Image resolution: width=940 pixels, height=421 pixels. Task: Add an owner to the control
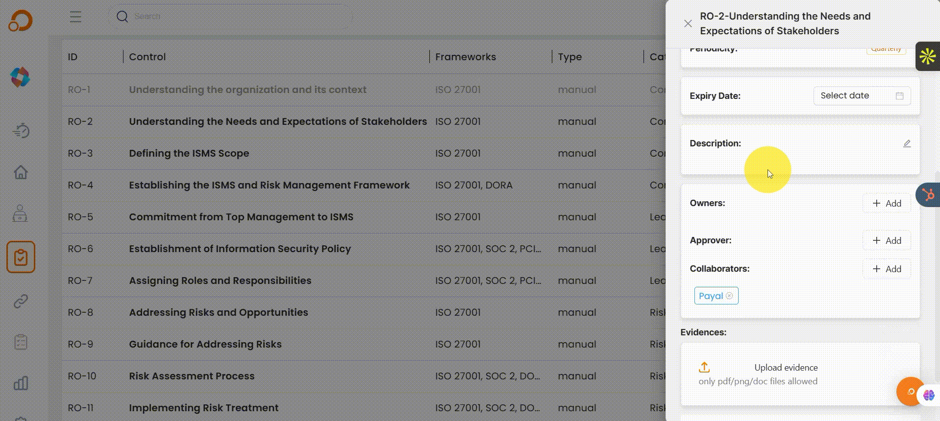[887, 203]
